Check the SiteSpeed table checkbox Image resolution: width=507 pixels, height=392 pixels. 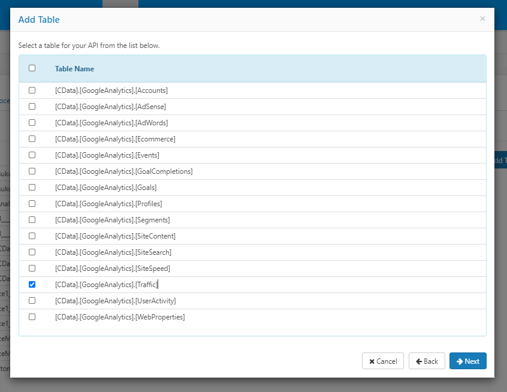(32, 268)
